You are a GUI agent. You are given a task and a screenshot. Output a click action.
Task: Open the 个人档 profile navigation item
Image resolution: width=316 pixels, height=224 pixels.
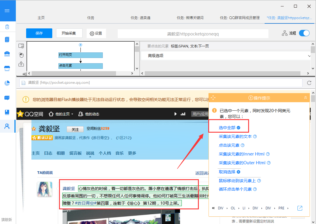tap(105, 153)
